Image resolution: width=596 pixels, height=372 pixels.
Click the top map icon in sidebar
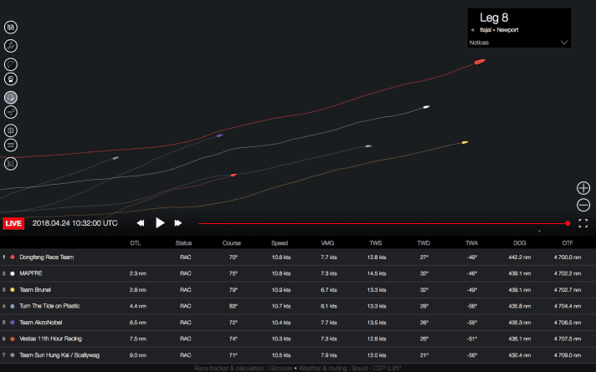11,27
